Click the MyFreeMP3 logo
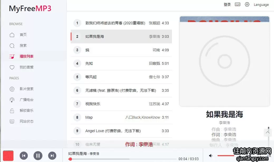 click(x=30, y=8)
